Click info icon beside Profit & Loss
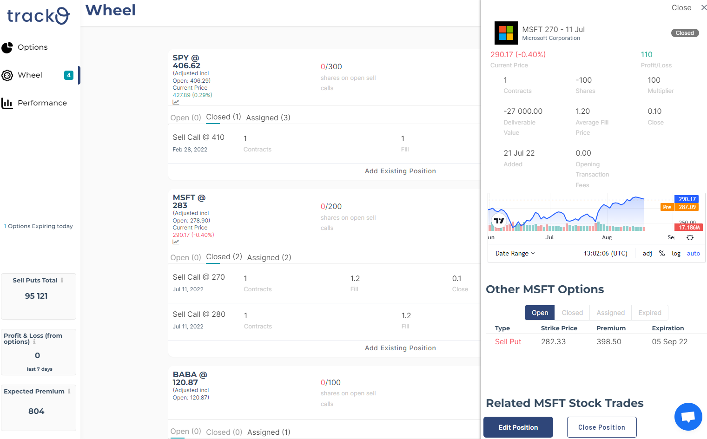This screenshot has height=439, width=707. (x=34, y=341)
